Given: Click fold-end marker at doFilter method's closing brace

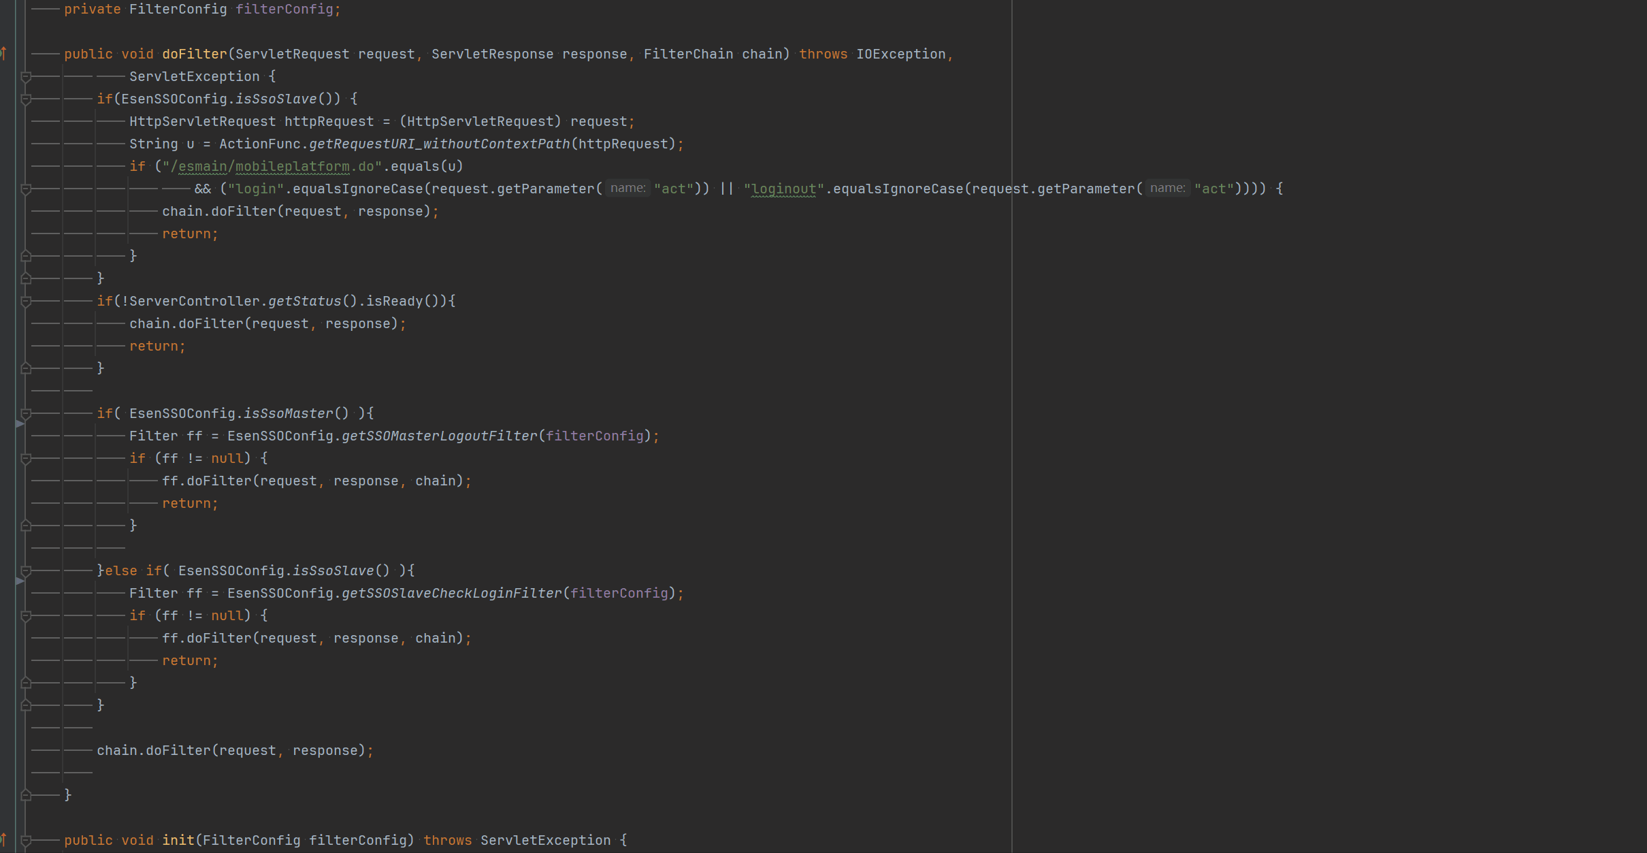Looking at the screenshot, I should 26,794.
